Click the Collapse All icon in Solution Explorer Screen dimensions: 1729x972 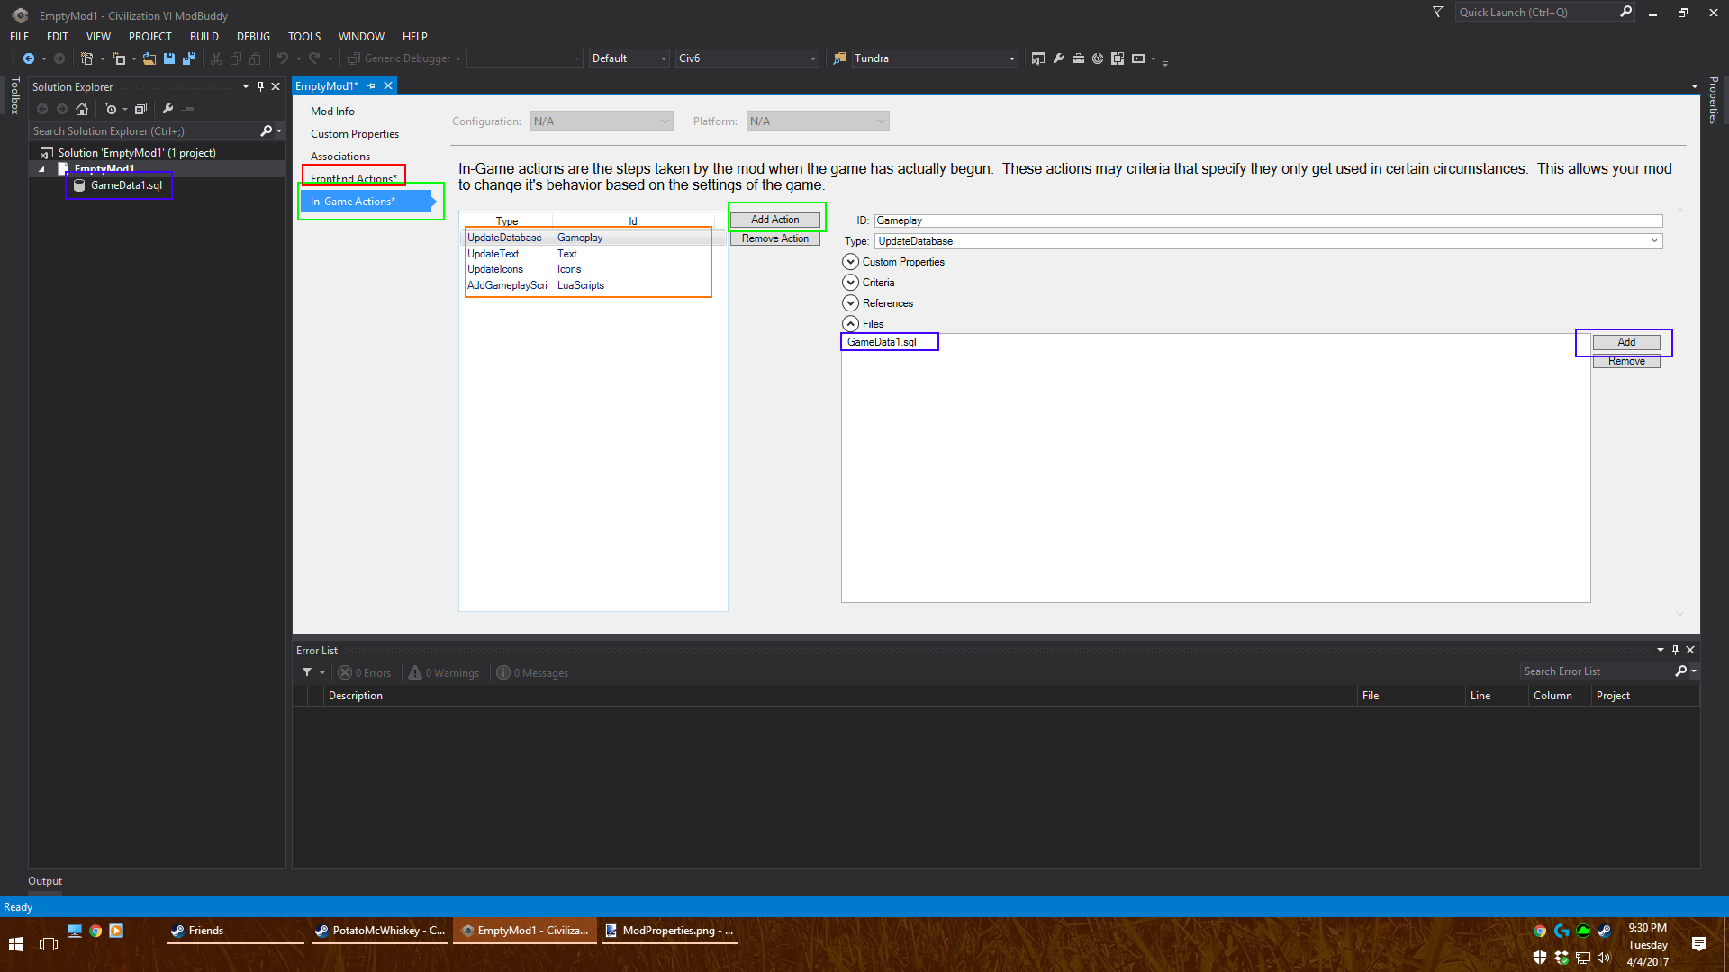(140, 109)
